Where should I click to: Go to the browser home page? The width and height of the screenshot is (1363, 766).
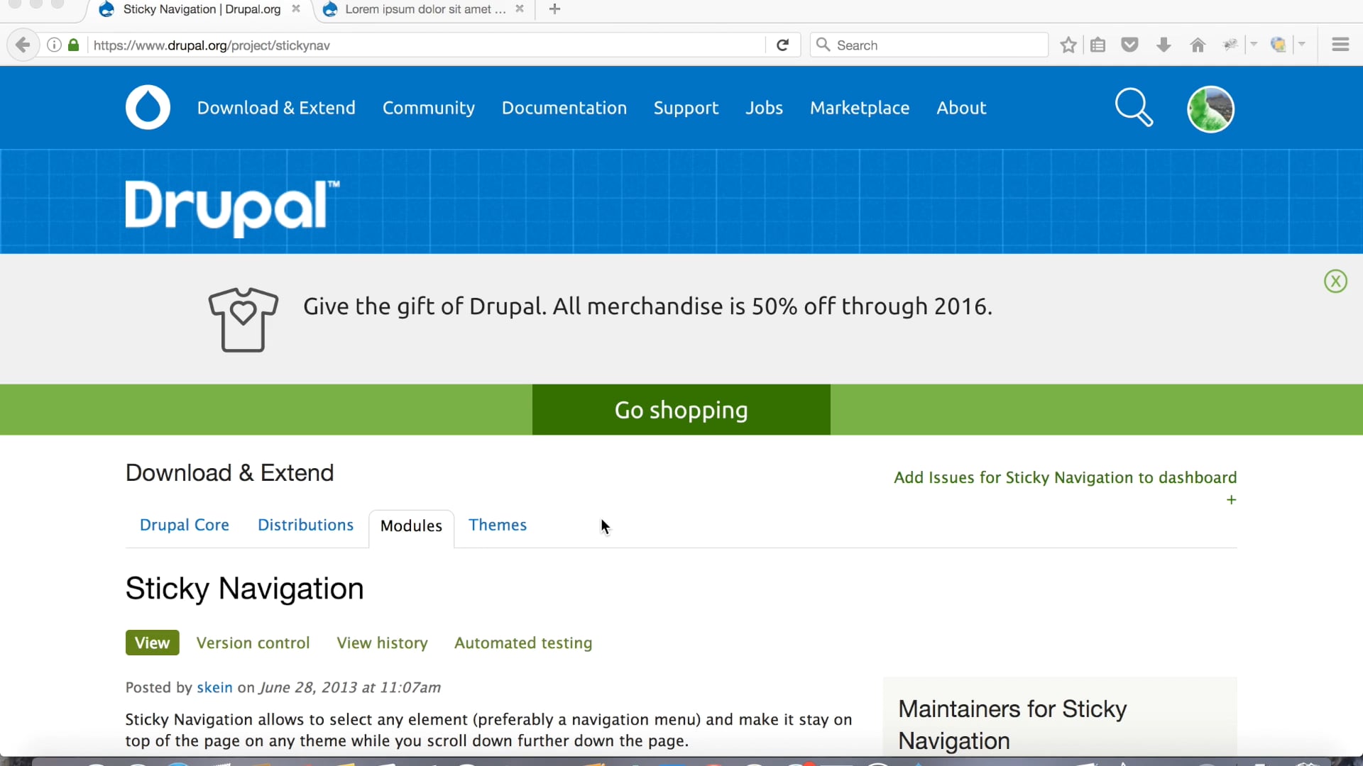pyautogui.click(x=1197, y=45)
